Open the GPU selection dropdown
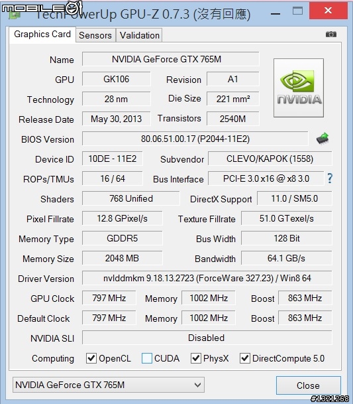Screen dimensions: 353x404 [109, 385]
